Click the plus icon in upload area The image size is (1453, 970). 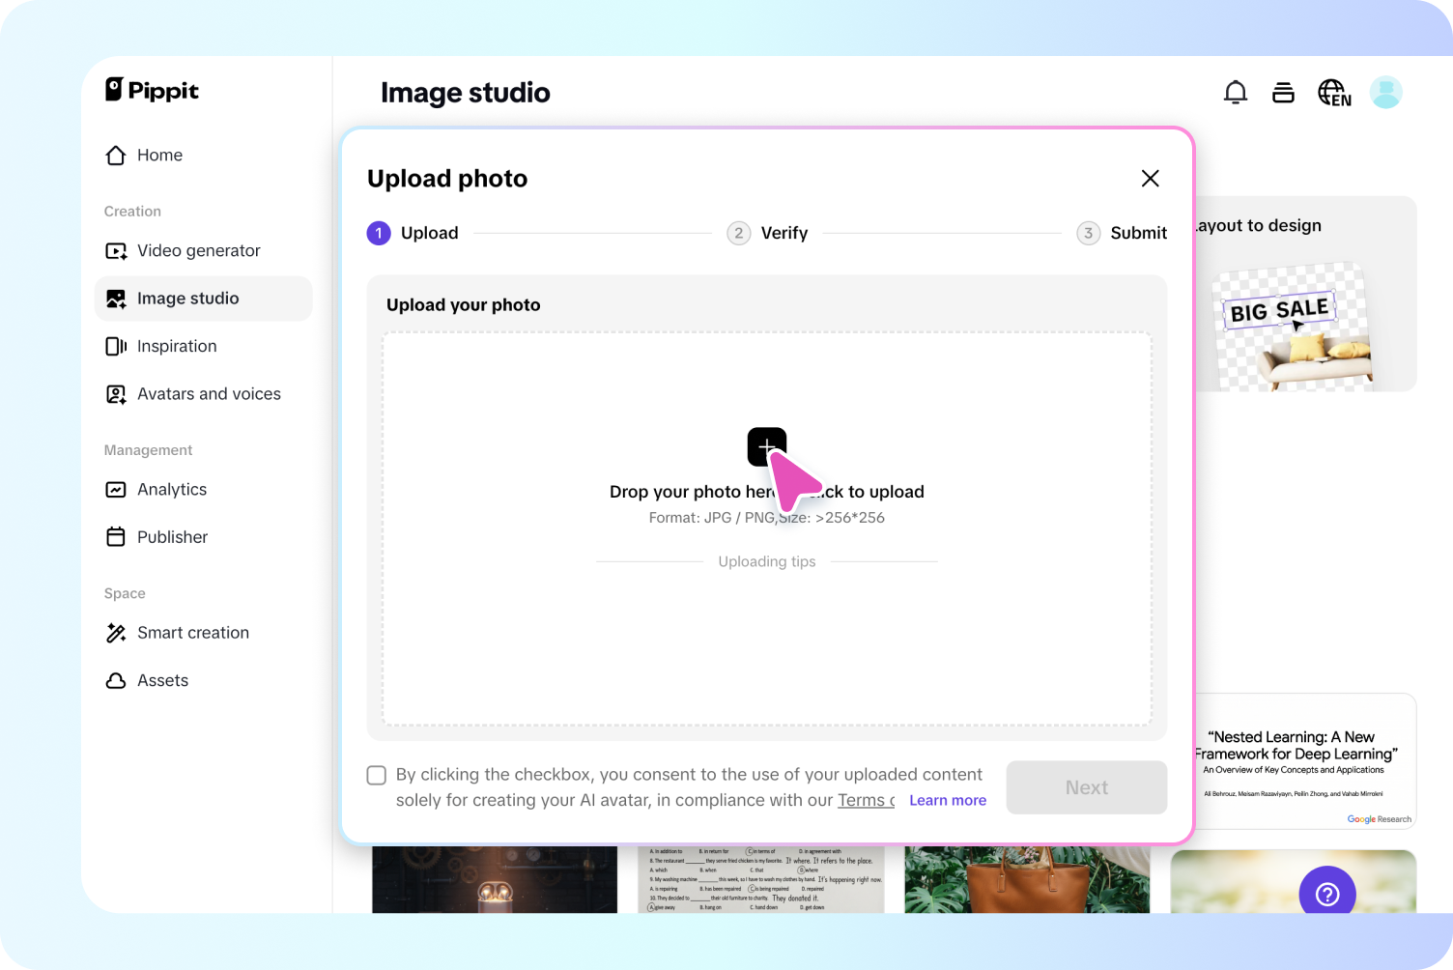(766, 445)
